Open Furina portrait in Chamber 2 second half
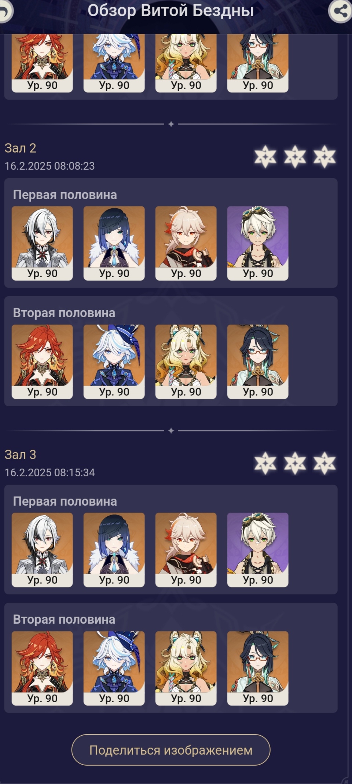This screenshot has height=784, width=352. click(x=114, y=362)
